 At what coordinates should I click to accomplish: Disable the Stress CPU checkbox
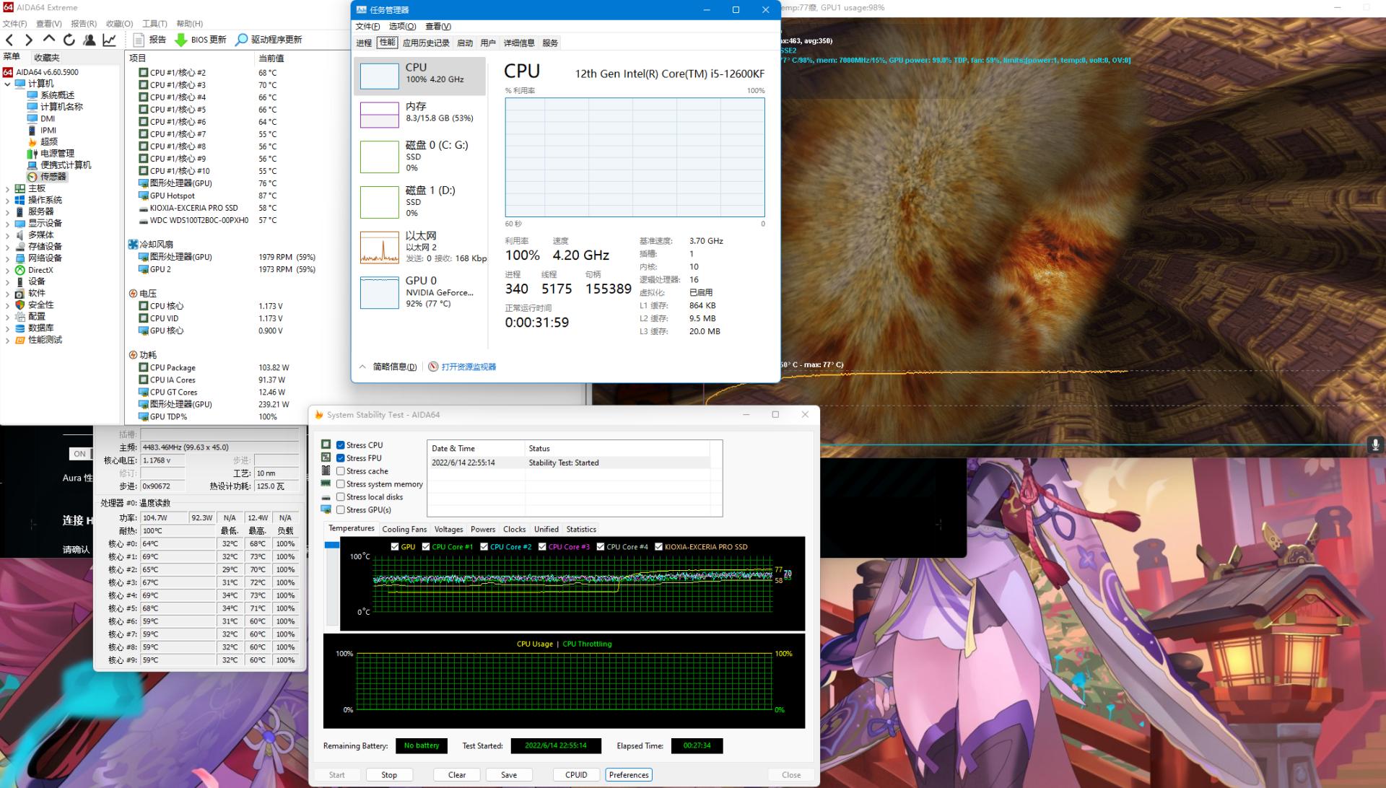(x=340, y=445)
